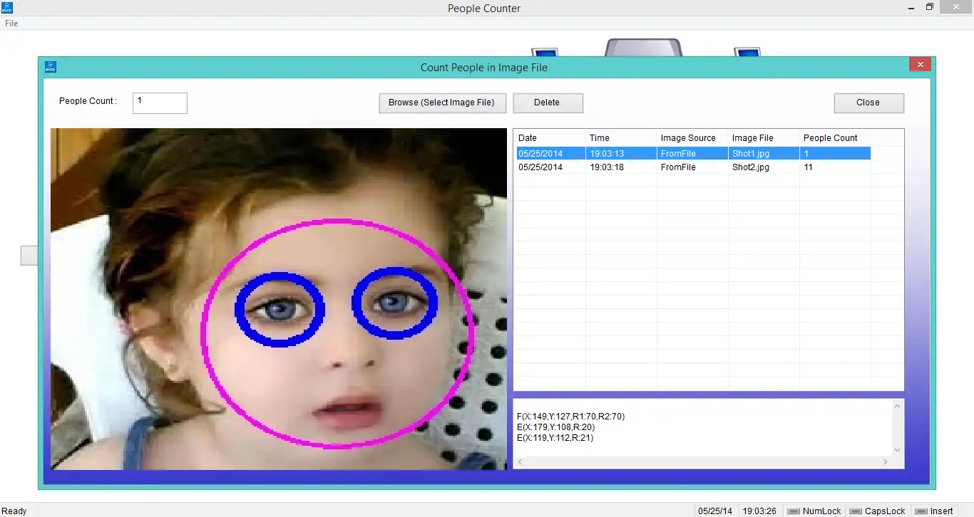974x517 pixels.
Task: Click the Browse (Select Image File) button
Action: tap(442, 103)
